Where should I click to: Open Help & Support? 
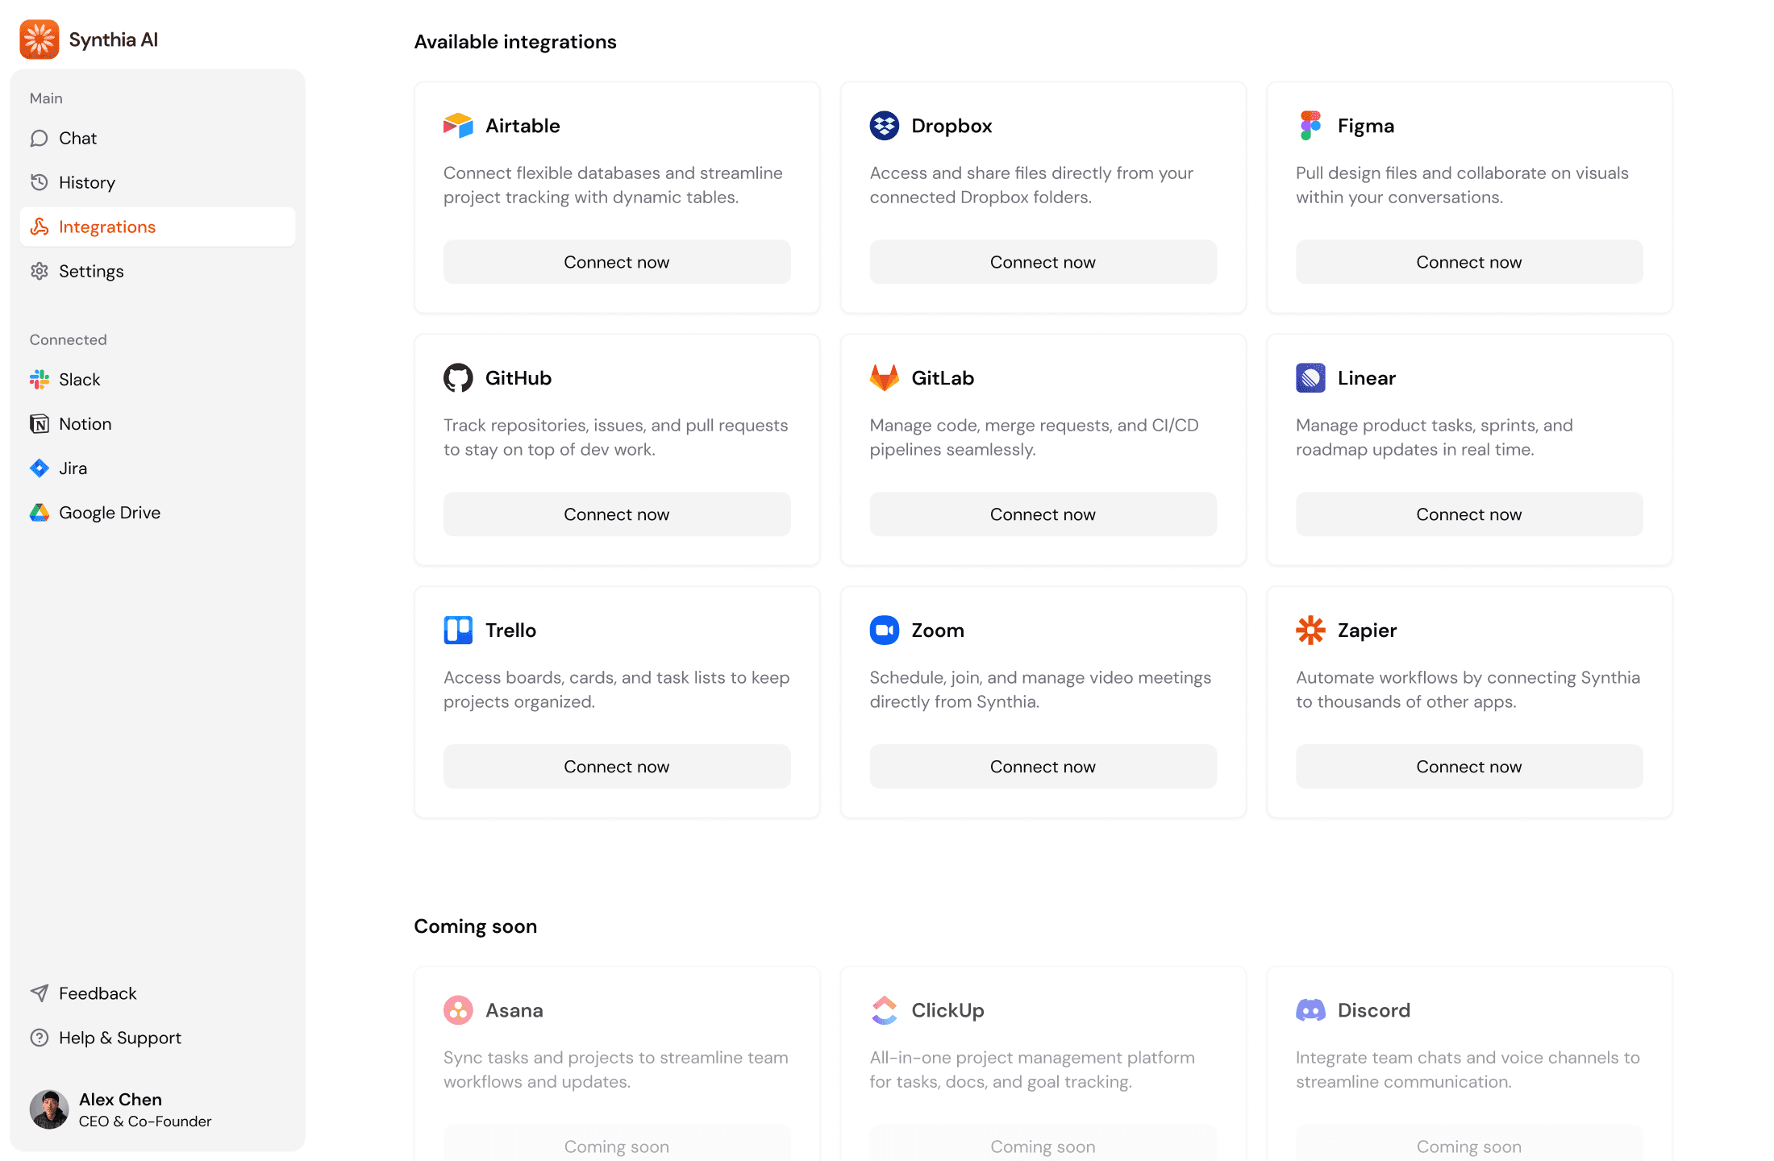pyautogui.click(x=119, y=1038)
